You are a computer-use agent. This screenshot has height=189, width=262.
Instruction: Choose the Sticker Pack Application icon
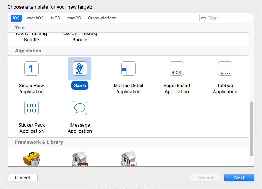pos(31,108)
